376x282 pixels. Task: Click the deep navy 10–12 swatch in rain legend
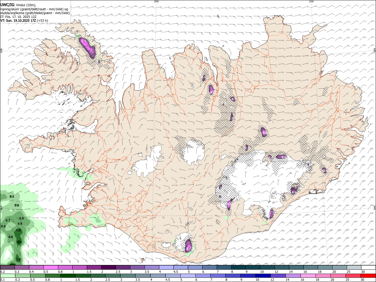[263, 276]
